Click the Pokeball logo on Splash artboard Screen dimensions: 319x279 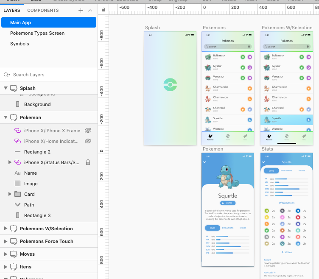170,85
